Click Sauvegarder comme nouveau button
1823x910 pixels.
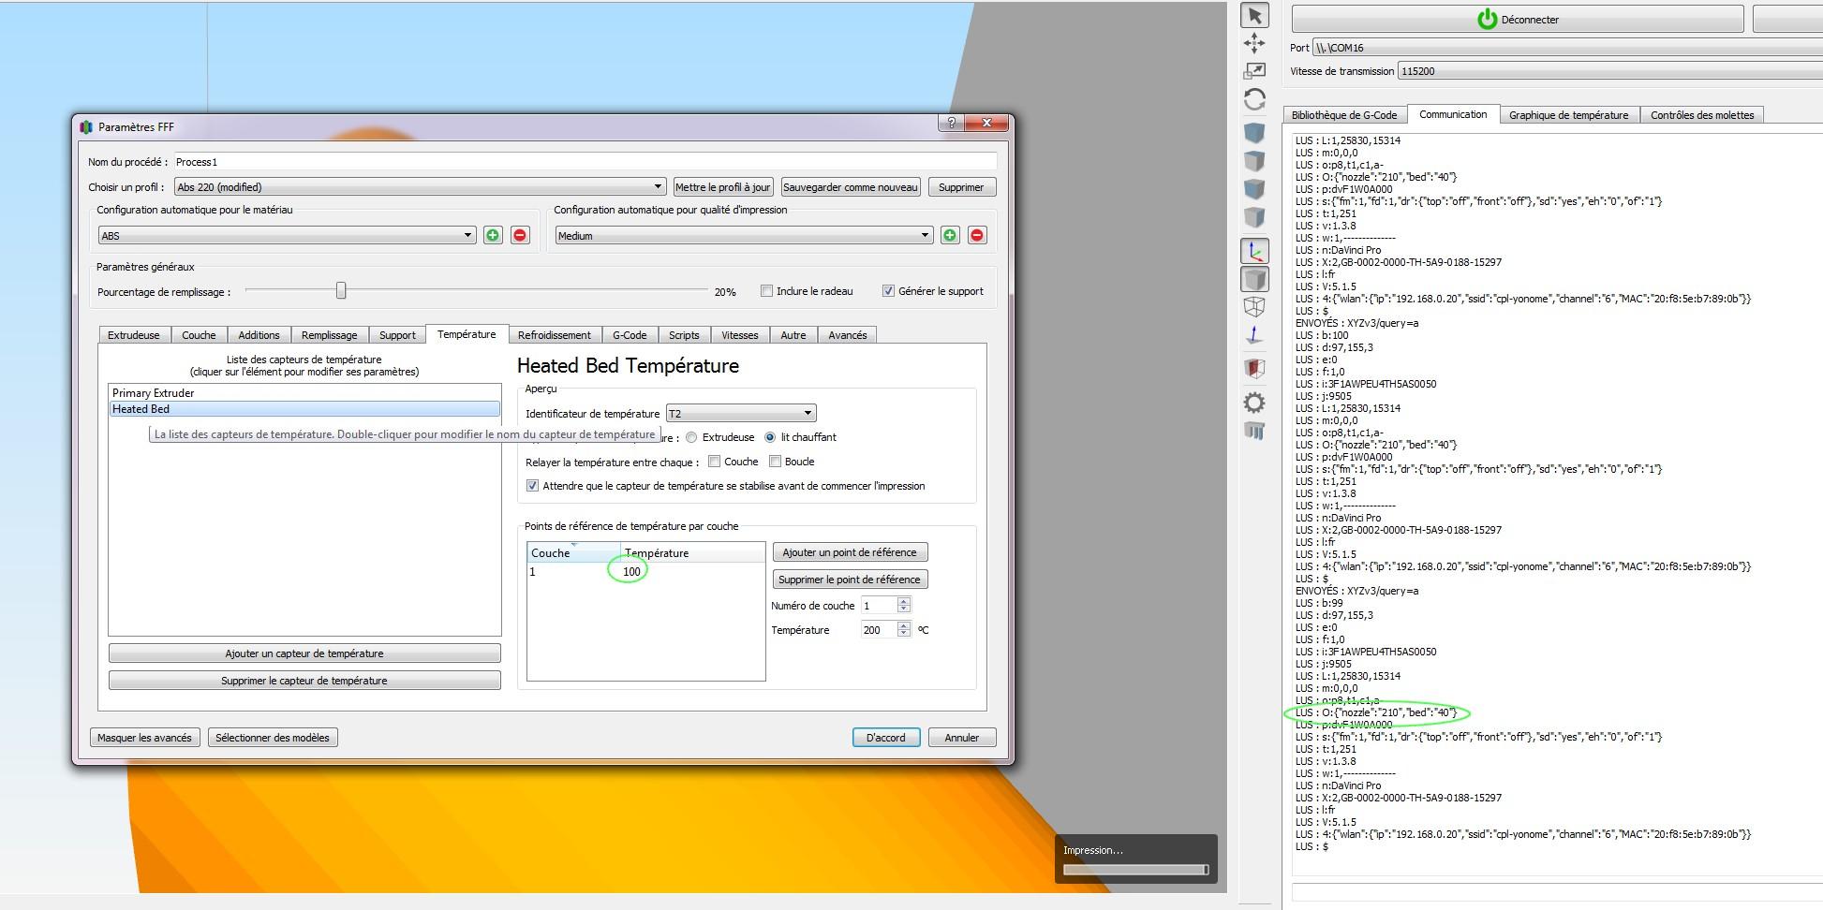click(x=851, y=187)
